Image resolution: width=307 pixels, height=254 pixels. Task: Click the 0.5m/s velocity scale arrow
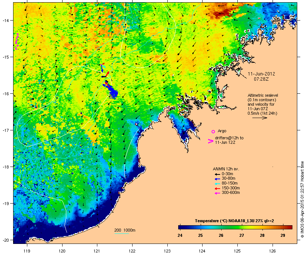259,118
